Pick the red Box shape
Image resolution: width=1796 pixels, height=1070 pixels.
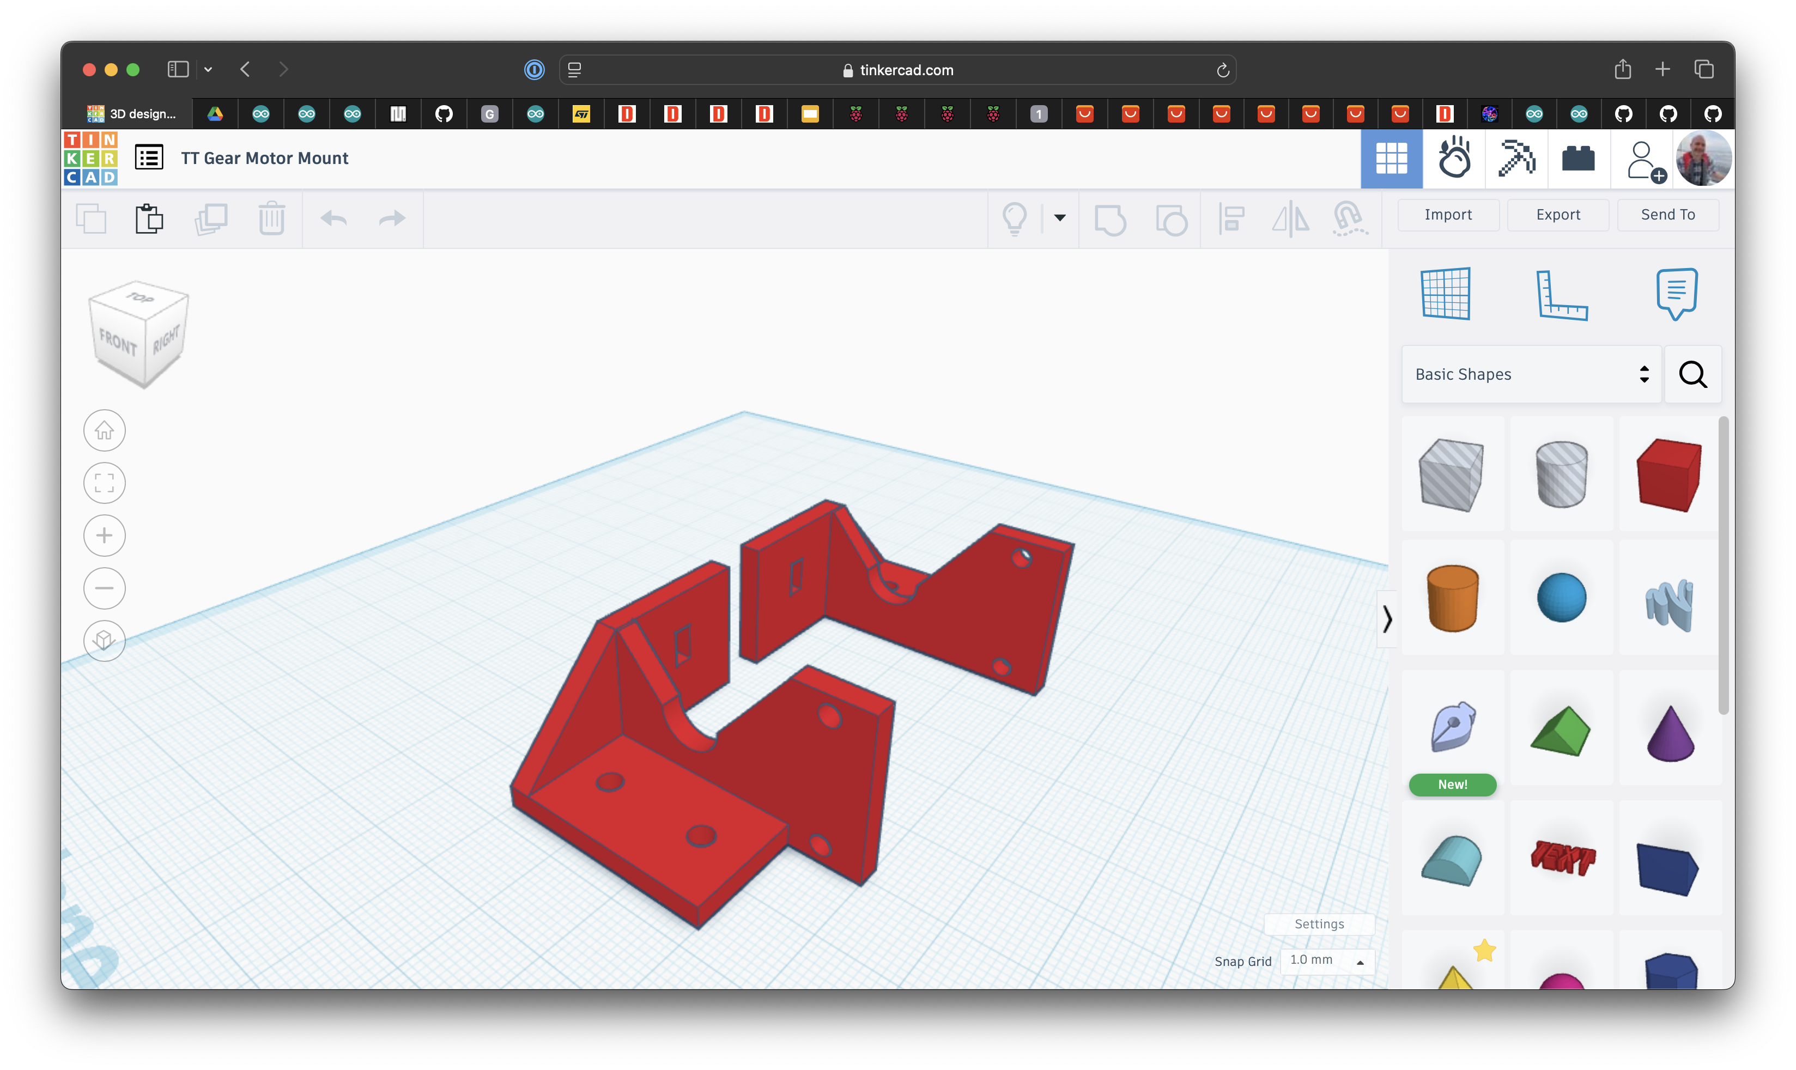1669,475
